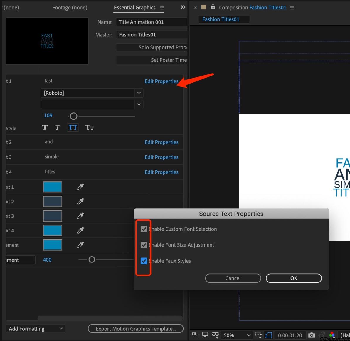Click the font size slider handle at 109
Screen dimensions: 350x341
point(74,116)
